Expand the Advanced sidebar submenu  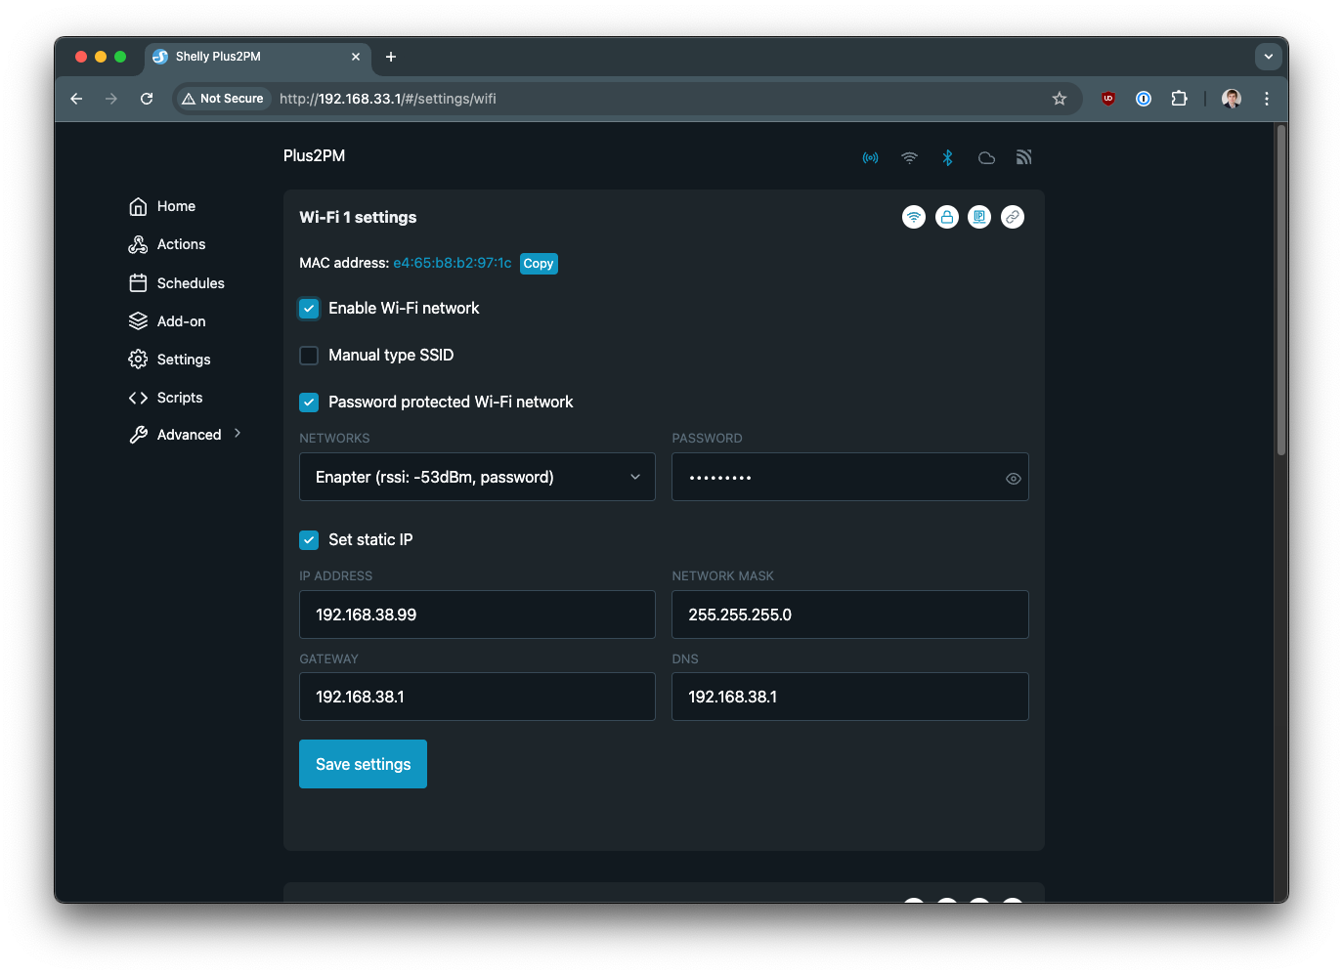pyautogui.click(x=185, y=435)
